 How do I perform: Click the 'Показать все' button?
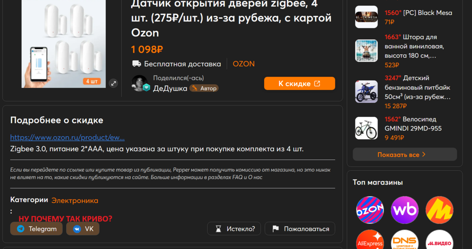pos(405,154)
